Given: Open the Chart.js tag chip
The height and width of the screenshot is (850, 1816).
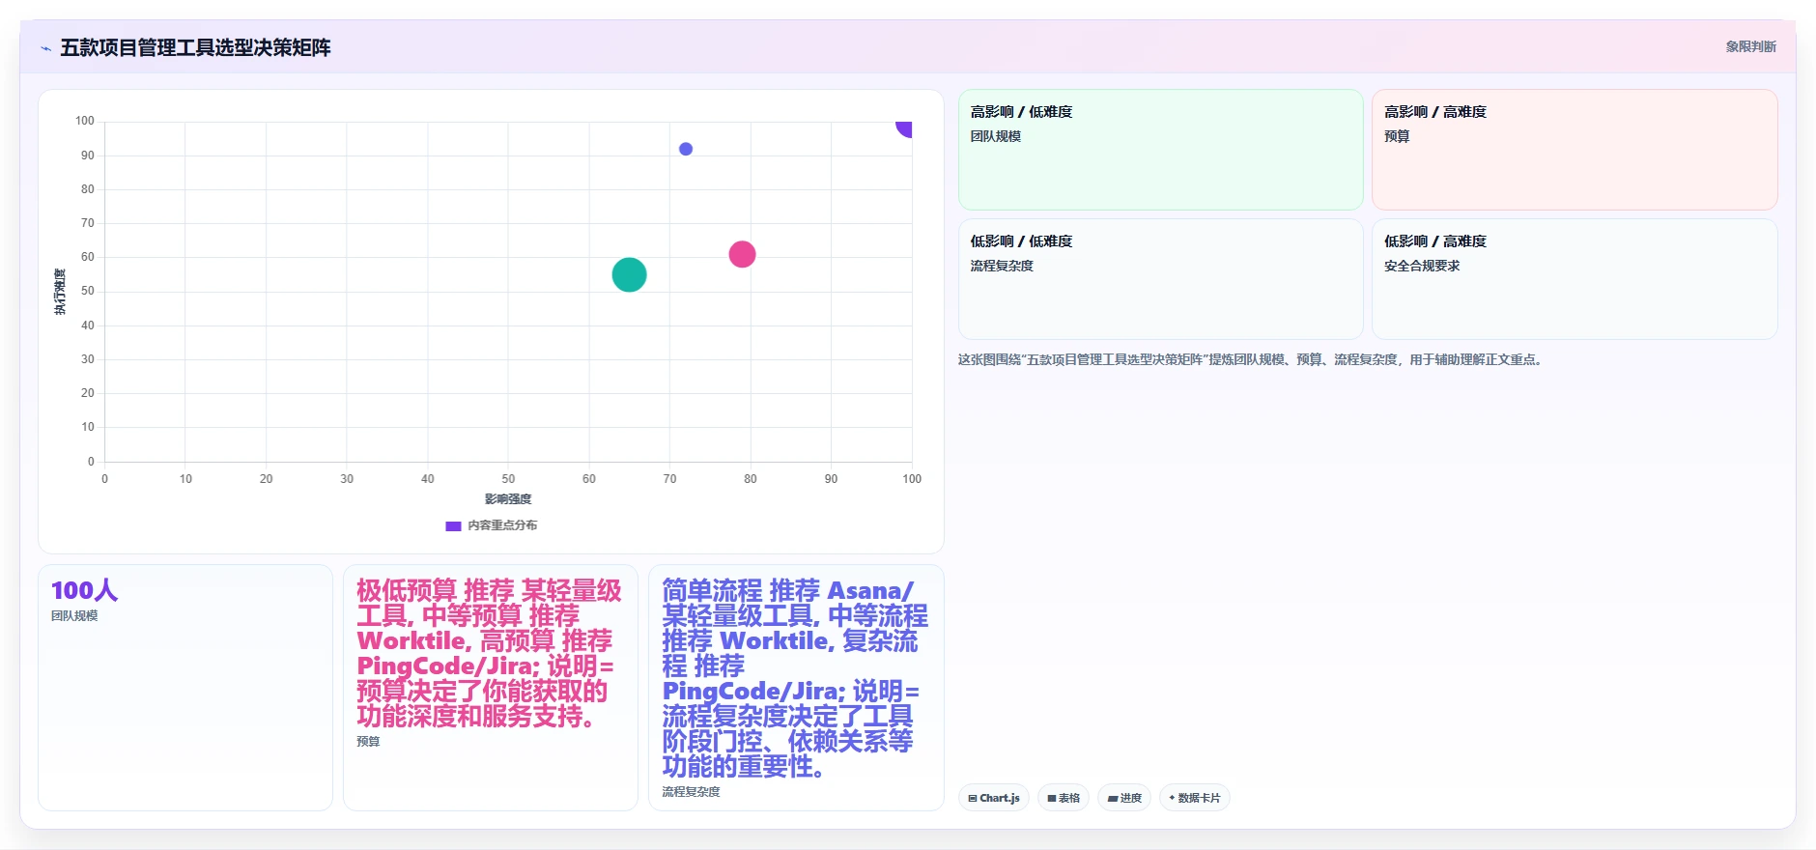Looking at the screenshot, I should [x=994, y=798].
